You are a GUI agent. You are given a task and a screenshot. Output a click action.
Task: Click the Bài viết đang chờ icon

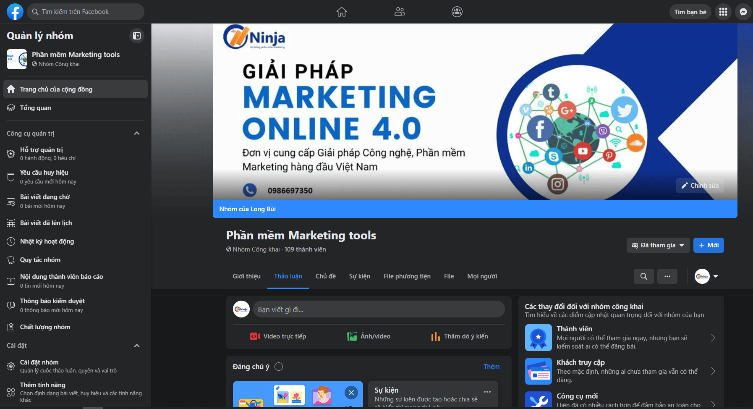(11, 202)
